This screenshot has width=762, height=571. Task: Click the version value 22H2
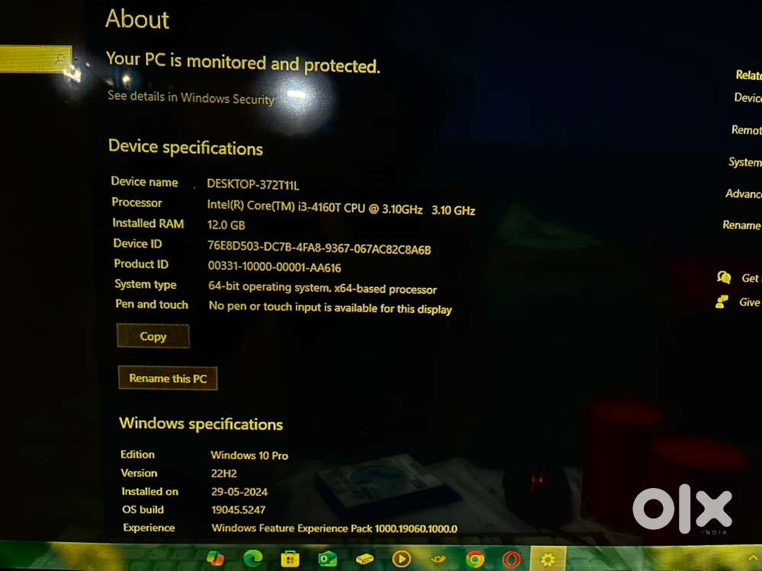click(x=224, y=474)
